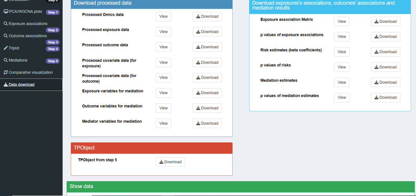Open the Data download menu item
This screenshot has height=196, width=416.
(x=21, y=85)
